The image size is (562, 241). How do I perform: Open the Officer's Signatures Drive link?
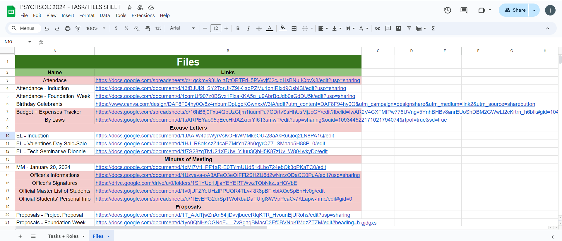(196, 183)
